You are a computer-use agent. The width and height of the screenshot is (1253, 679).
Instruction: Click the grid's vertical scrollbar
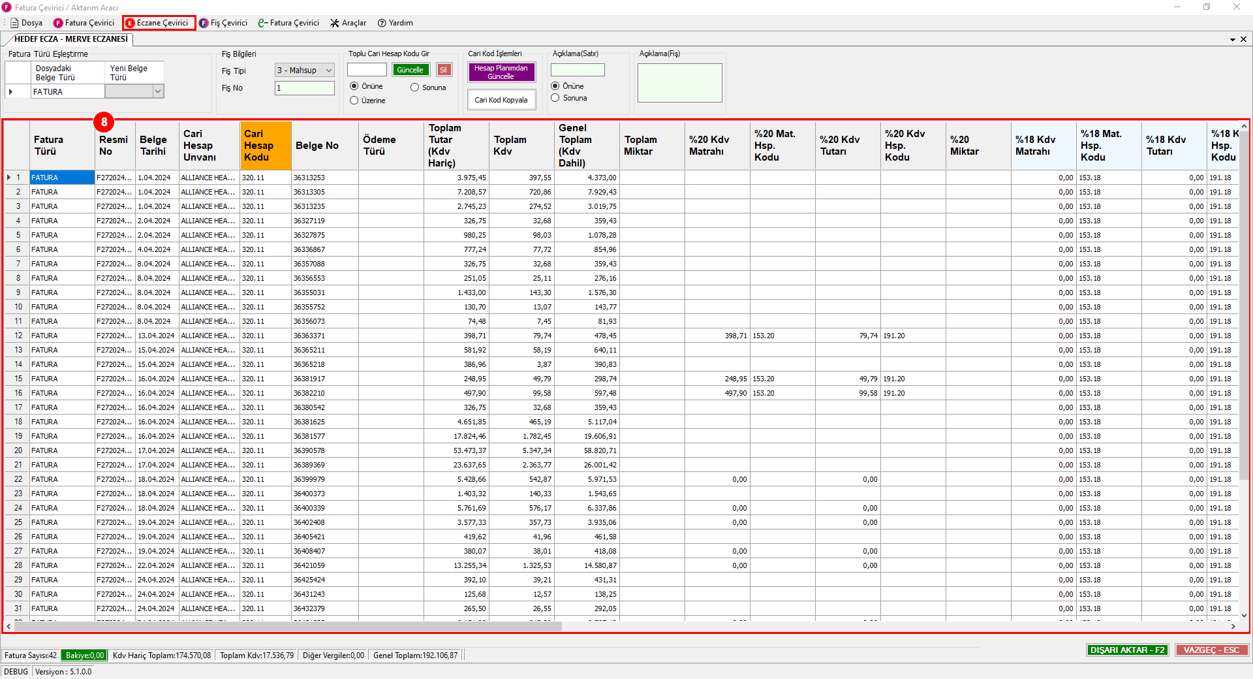point(1243,307)
